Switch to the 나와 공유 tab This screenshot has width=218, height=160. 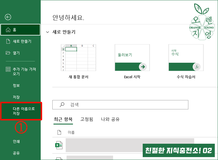click(x=110, y=119)
